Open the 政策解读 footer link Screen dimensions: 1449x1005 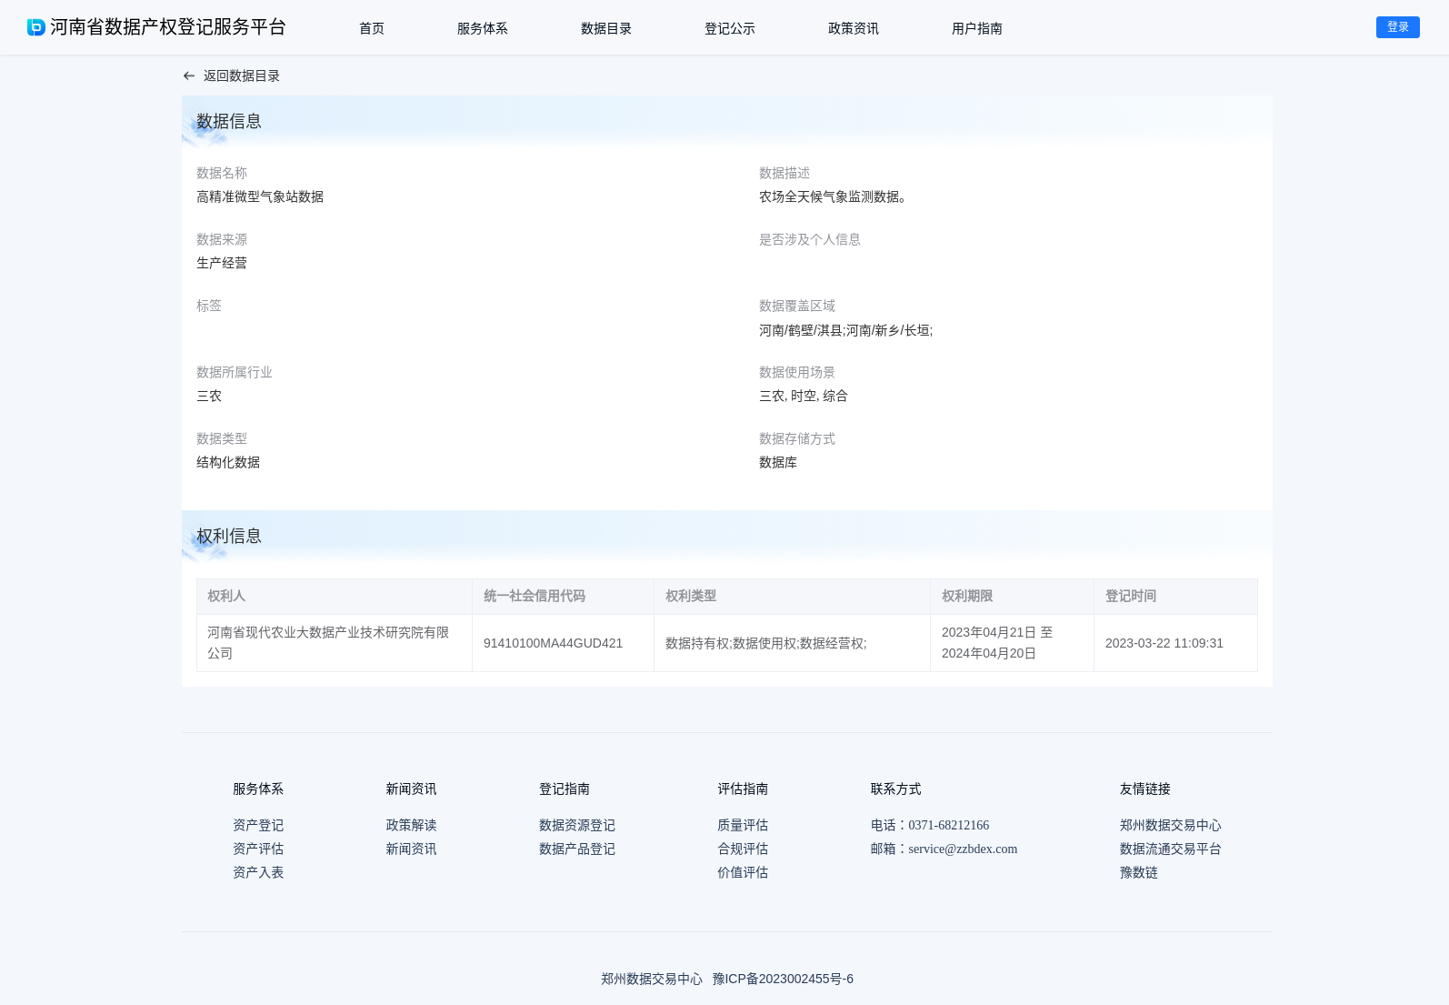tap(411, 825)
